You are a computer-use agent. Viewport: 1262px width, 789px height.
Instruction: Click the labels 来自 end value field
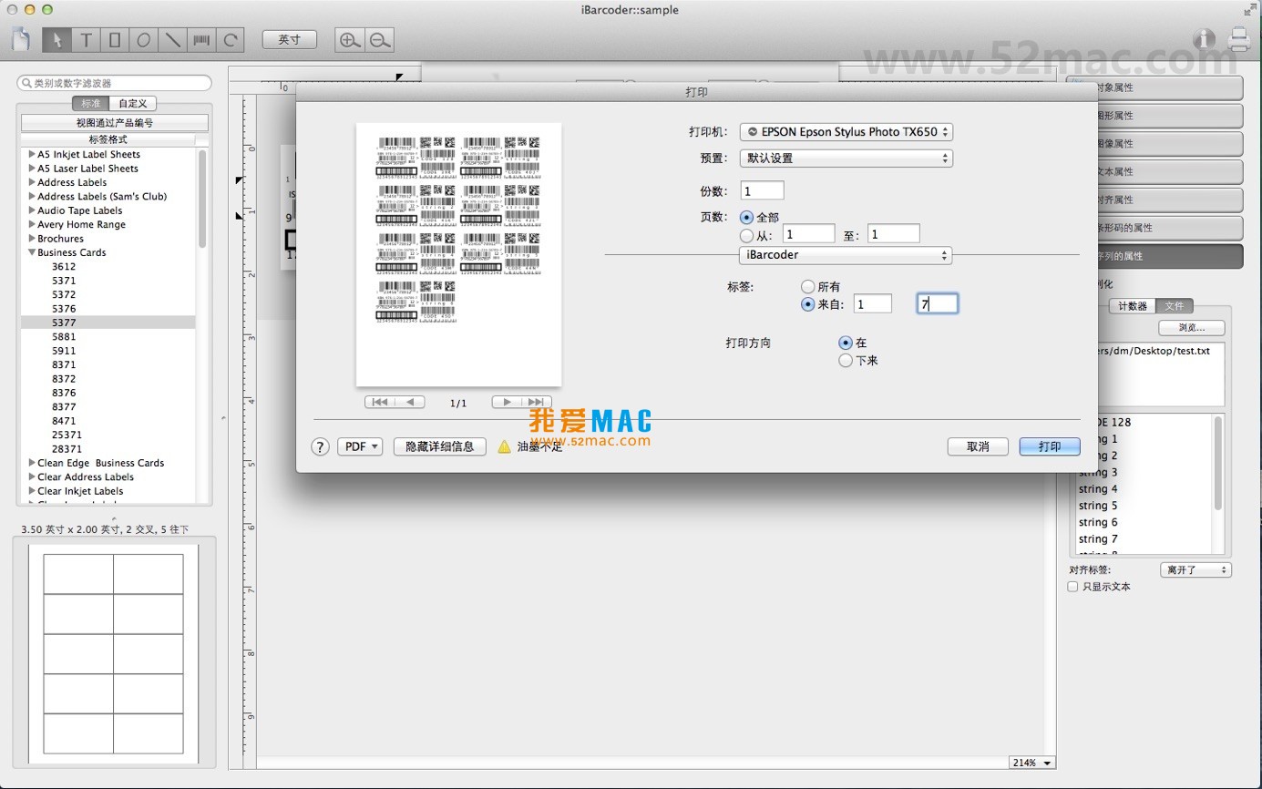pos(938,304)
